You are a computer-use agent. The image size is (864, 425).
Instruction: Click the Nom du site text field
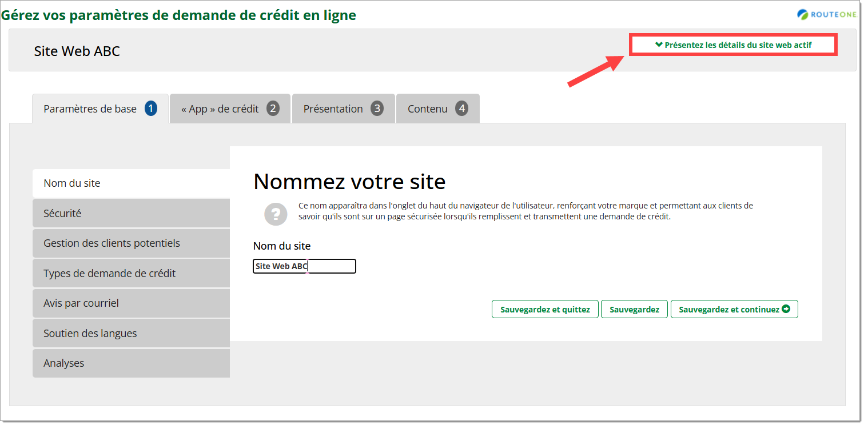pyautogui.click(x=304, y=267)
